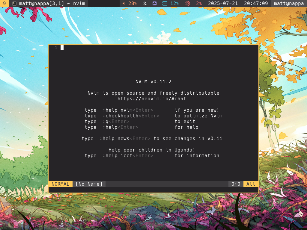Viewport: 307px width, 230px height.
Task: Click line number 1 in the editor gutter
Action: coord(56,47)
